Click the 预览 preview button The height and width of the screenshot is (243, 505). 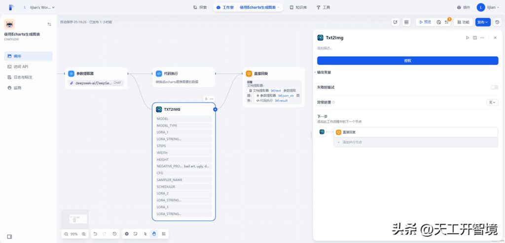[x=424, y=22]
